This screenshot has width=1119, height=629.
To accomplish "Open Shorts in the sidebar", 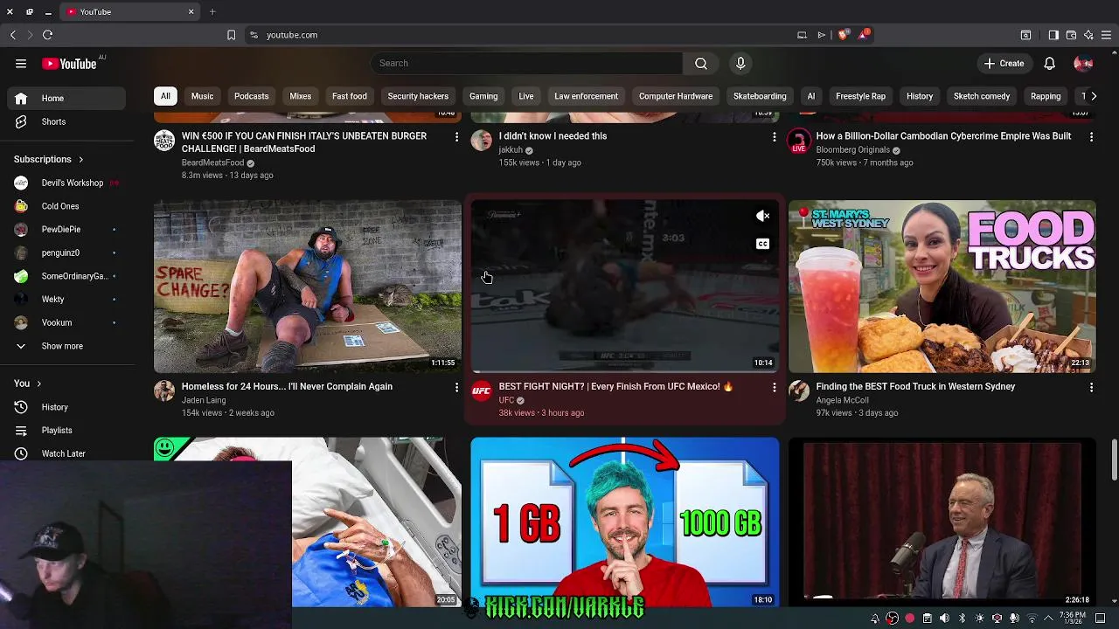I will pyautogui.click(x=66, y=122).
